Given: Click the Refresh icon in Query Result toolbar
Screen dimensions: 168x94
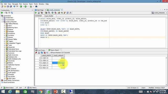Looking at the screenshot, I should click(42, 53).
